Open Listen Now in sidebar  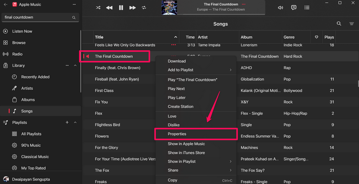point(22,31)
